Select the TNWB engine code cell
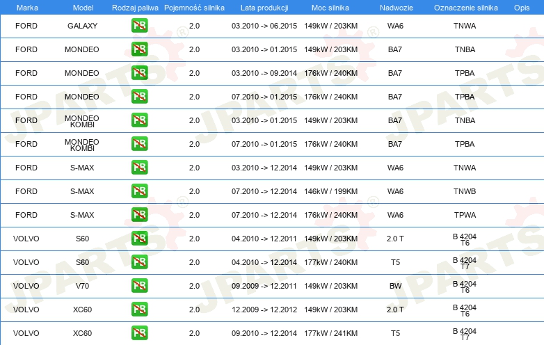The width and height of the screenshot is (544, 345). 465,191
